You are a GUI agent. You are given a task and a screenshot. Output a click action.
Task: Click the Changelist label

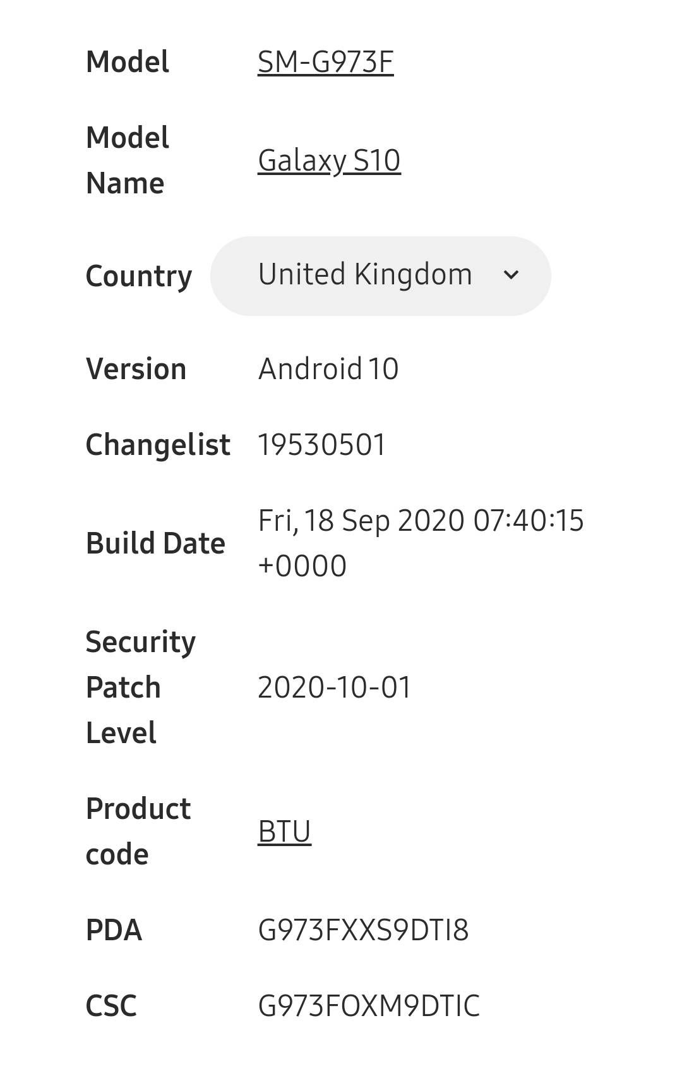[158, 445]
